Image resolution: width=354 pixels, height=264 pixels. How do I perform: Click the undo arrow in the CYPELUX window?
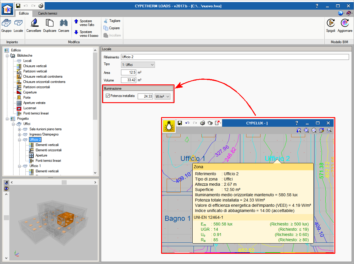pos(187,123)
